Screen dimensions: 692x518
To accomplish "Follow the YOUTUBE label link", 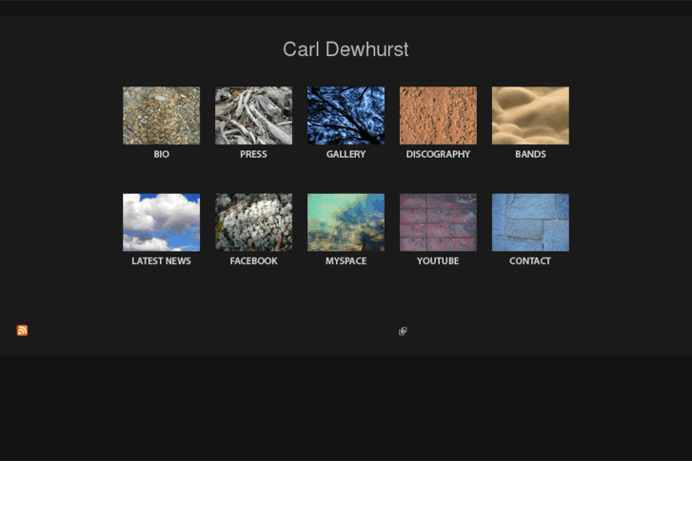I will (x=438, y=261).
